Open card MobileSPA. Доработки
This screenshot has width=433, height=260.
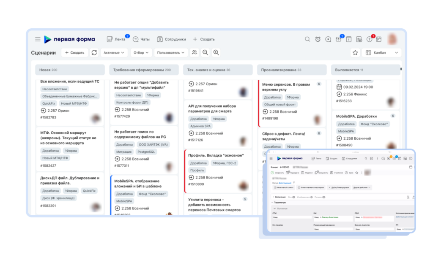[356, 116]
